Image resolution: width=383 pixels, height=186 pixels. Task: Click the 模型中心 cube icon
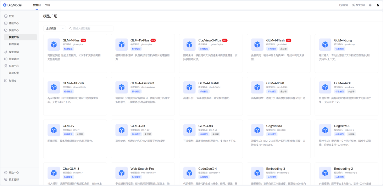[x=6, y=30]
